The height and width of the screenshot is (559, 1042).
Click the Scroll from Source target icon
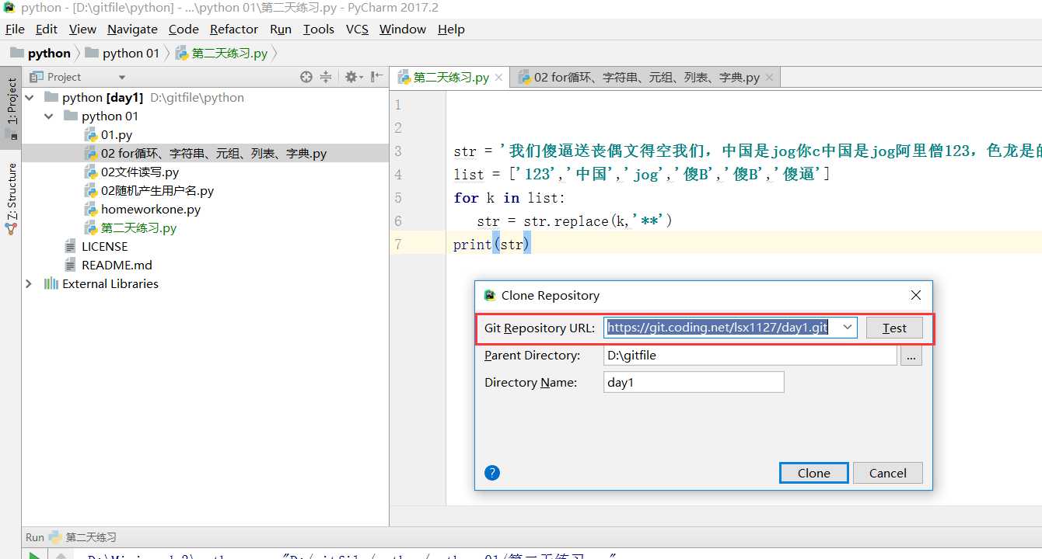(x=306, y=77)
